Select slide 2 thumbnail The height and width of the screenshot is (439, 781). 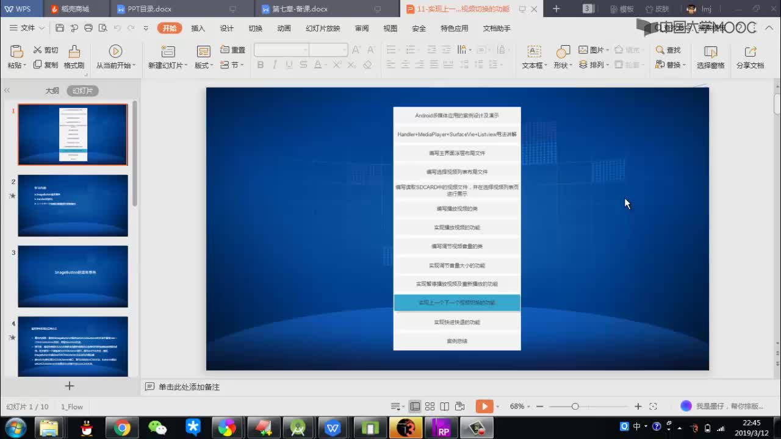[73, 205]
